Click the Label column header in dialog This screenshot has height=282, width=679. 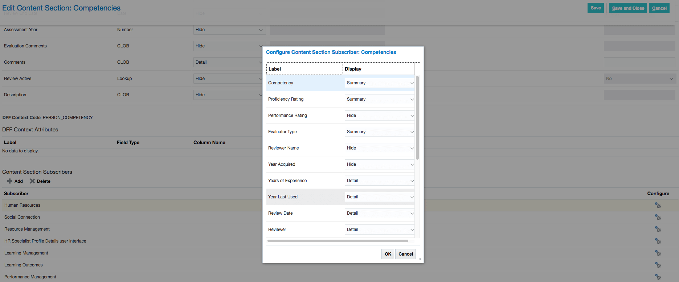pos(304,69)
